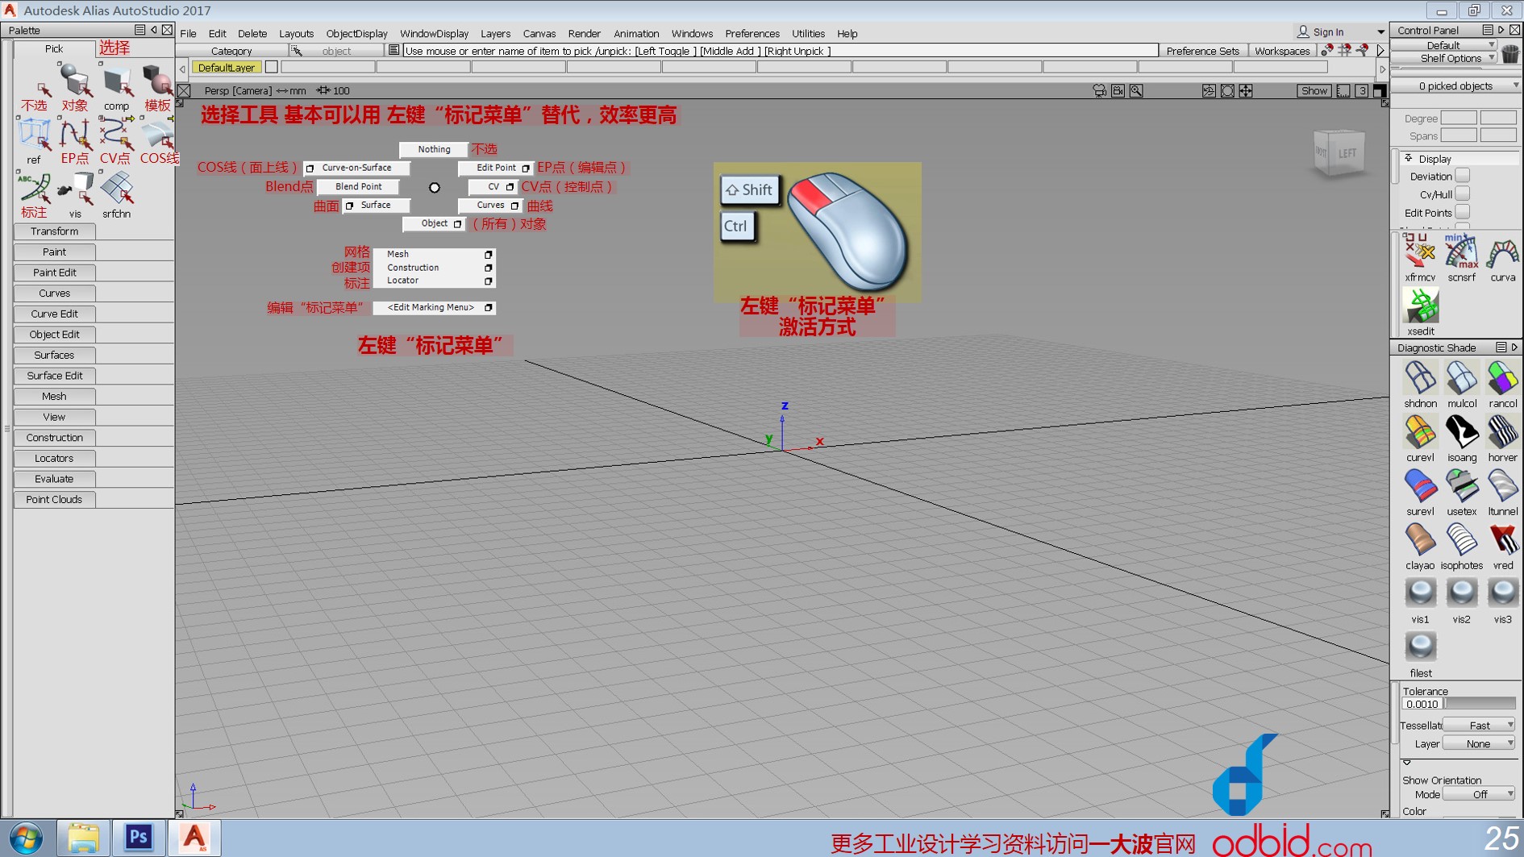Viewport: 1524px width, 857px height.
Task: Switch to ltunnel light tunnel shading
Action: click(1502, 486)
